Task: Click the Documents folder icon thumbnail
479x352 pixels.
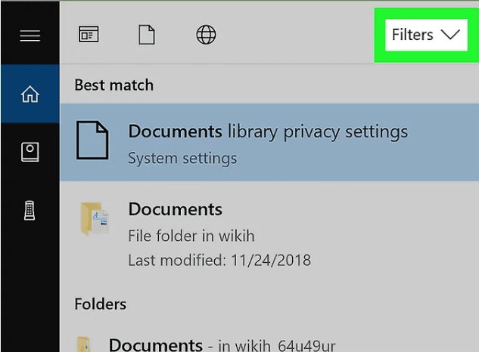Action: [95, 219]
